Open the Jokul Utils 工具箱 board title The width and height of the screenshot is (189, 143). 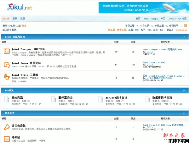click(25, 75)
